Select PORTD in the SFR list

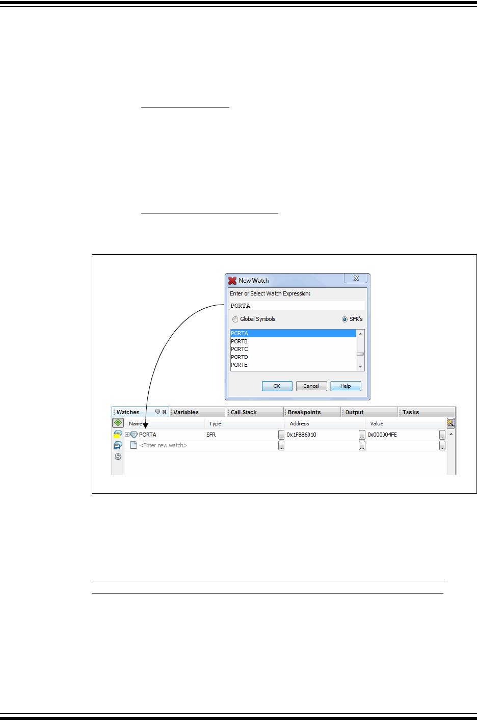pyautogui.click(x=293, y=357)
